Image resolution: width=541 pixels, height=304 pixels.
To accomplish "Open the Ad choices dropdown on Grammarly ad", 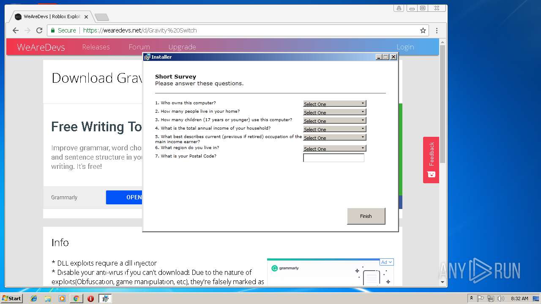I will pyautogui.click(x=386, y=262).
